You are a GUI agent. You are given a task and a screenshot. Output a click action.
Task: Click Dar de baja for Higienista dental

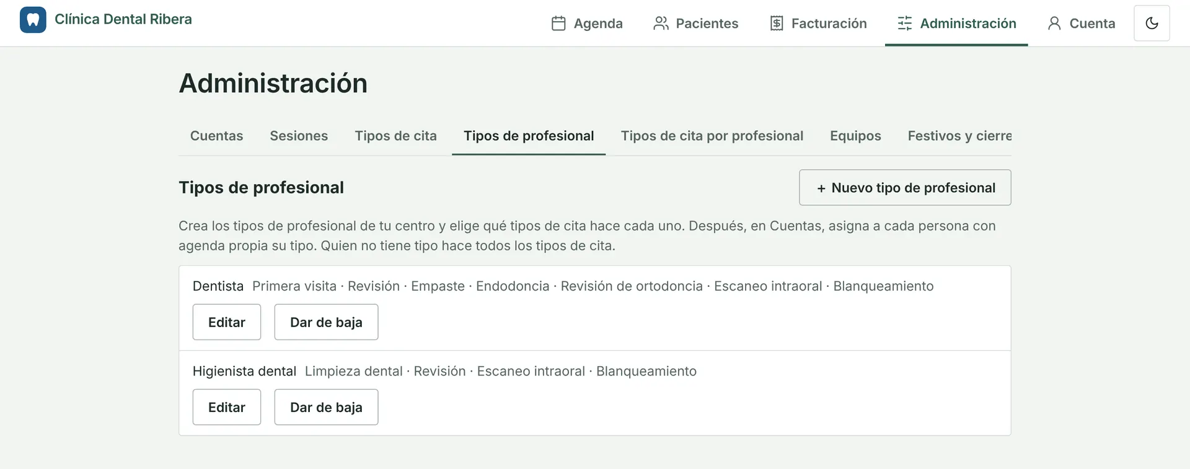click(x=326, y=407)
